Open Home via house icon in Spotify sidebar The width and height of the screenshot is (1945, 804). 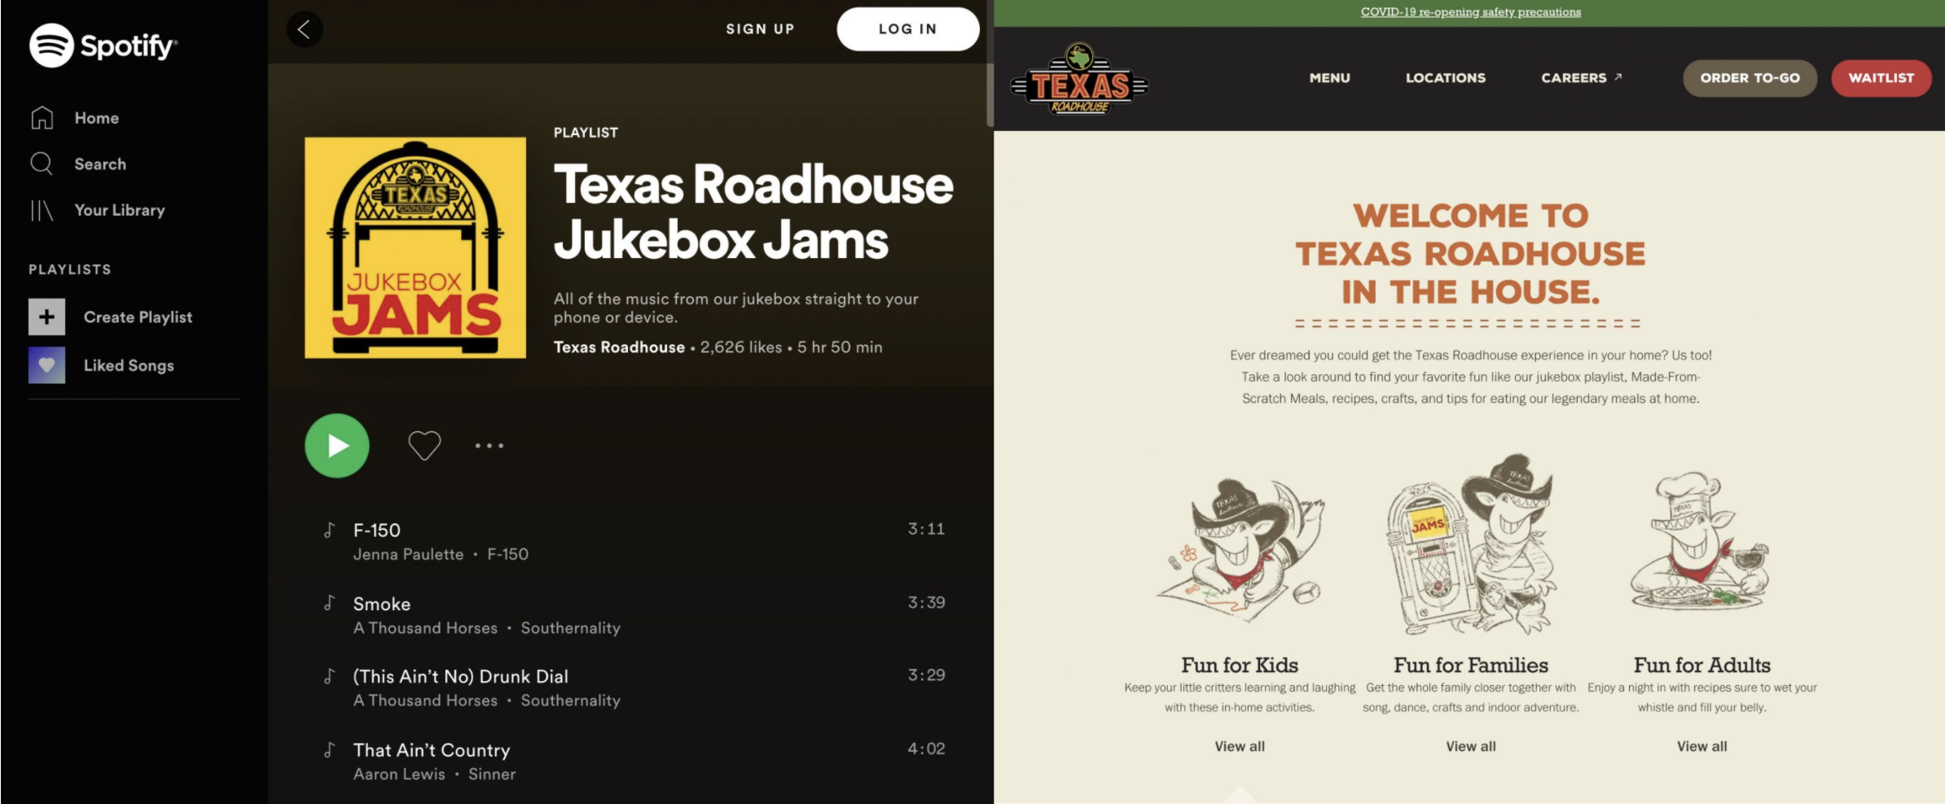[42, 118]
